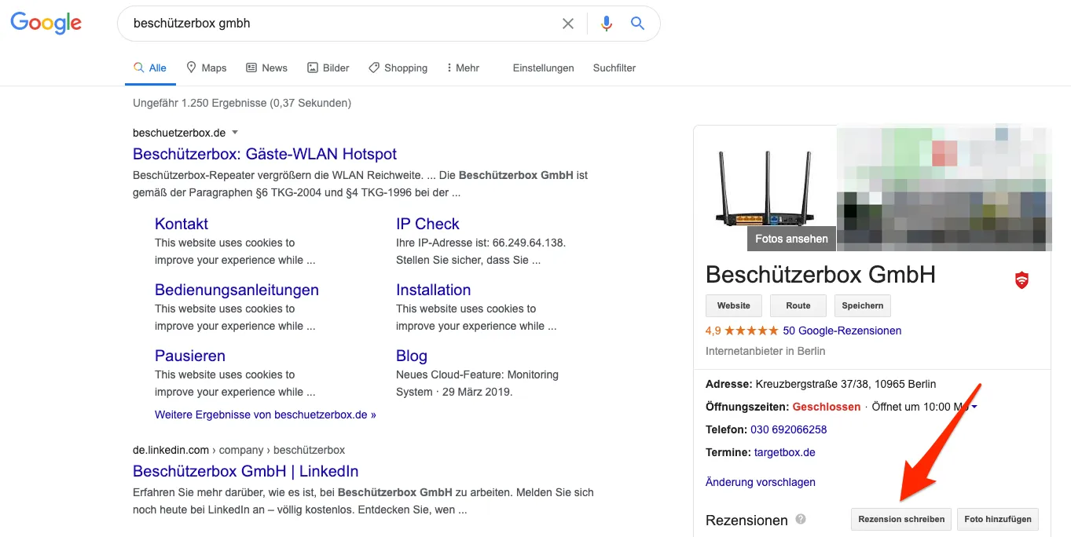Click the Rezension schreiben button

point(900,519)
